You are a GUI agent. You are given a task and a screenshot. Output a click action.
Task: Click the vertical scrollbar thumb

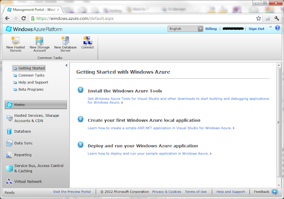(279, 122)
